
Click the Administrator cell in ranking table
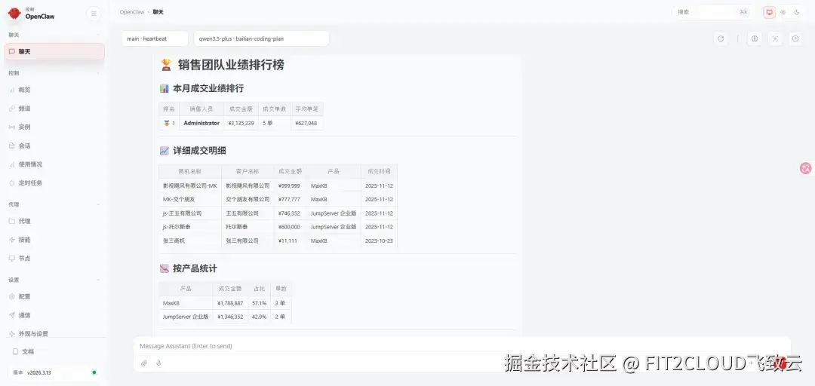[201, 123]
